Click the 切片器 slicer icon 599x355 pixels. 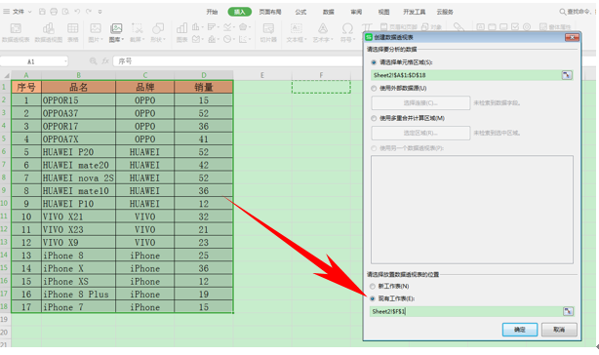[268, 28]
